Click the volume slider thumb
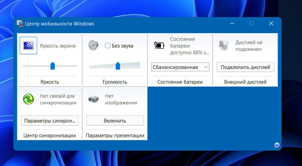 (x=118, y=66)
